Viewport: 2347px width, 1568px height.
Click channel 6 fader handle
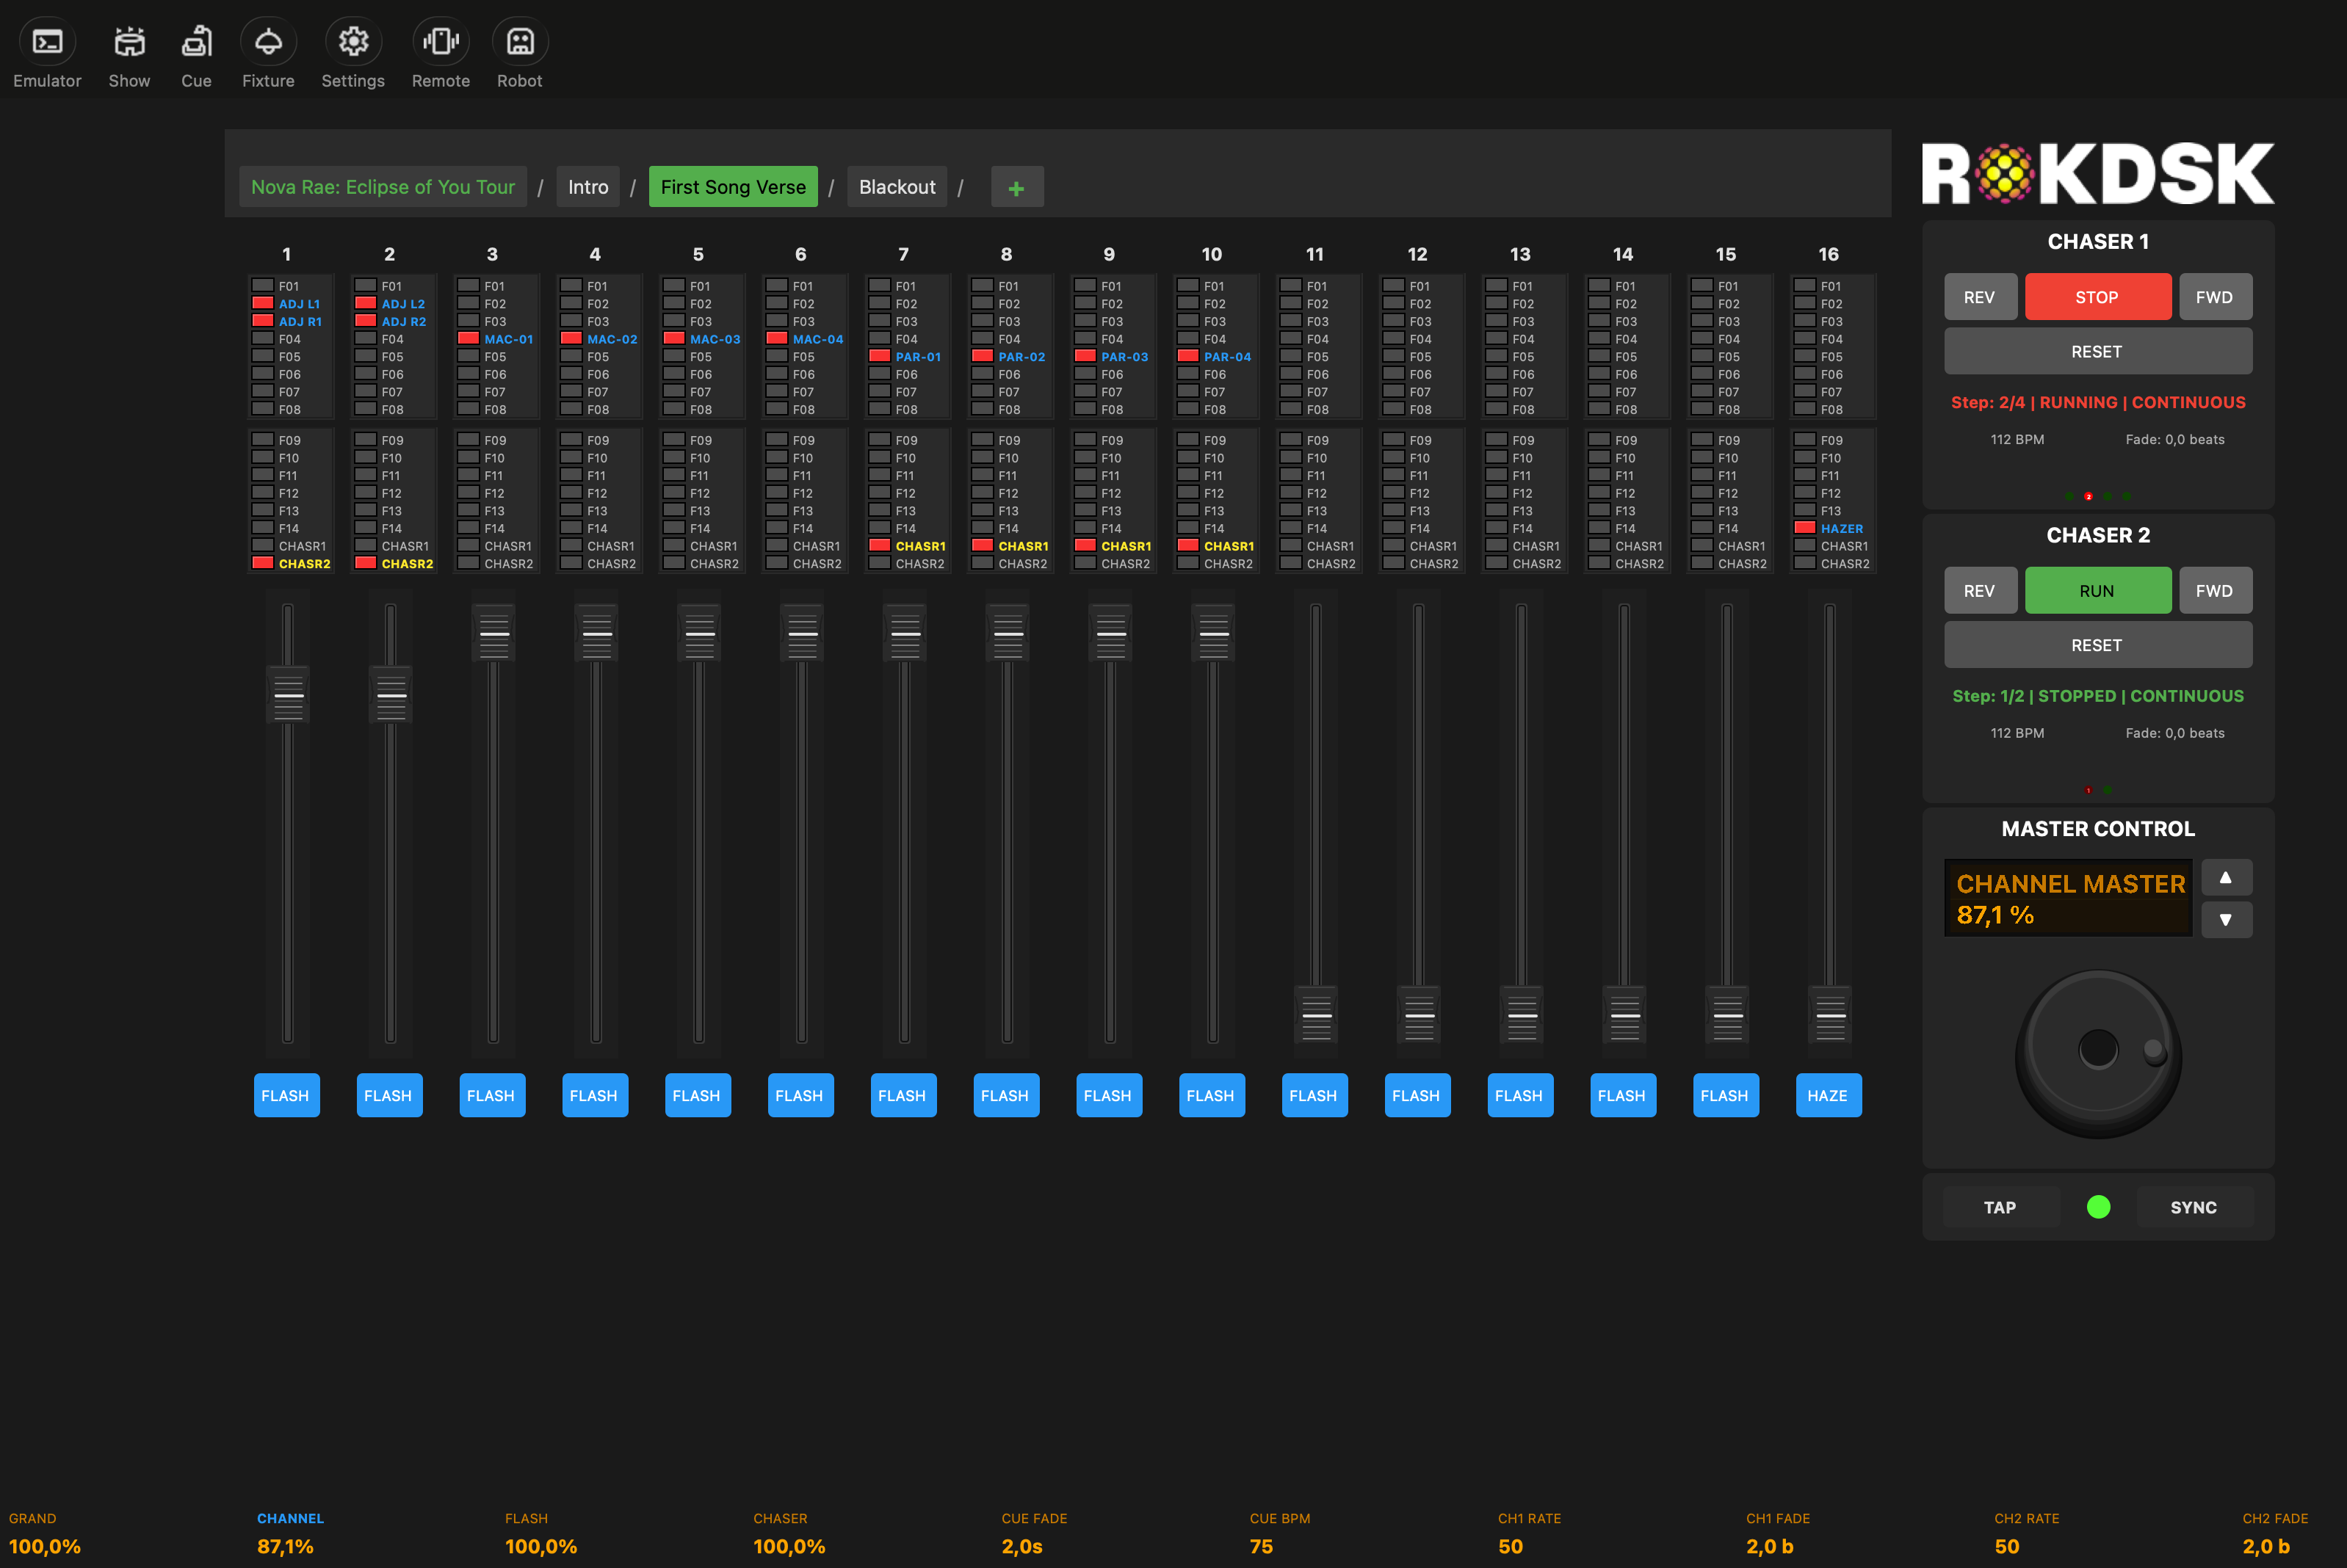pos(803,633)
